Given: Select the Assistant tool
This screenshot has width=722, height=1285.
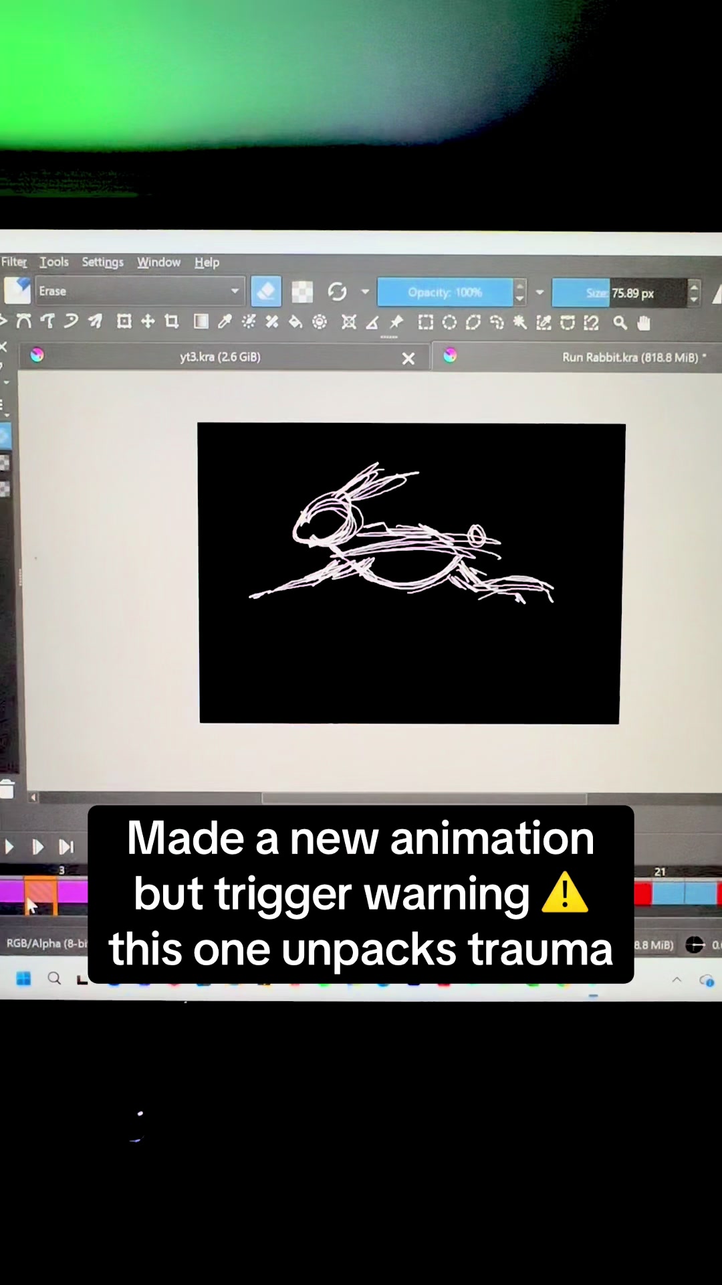Looking at the screenshot, I should (x=348, y=323).
